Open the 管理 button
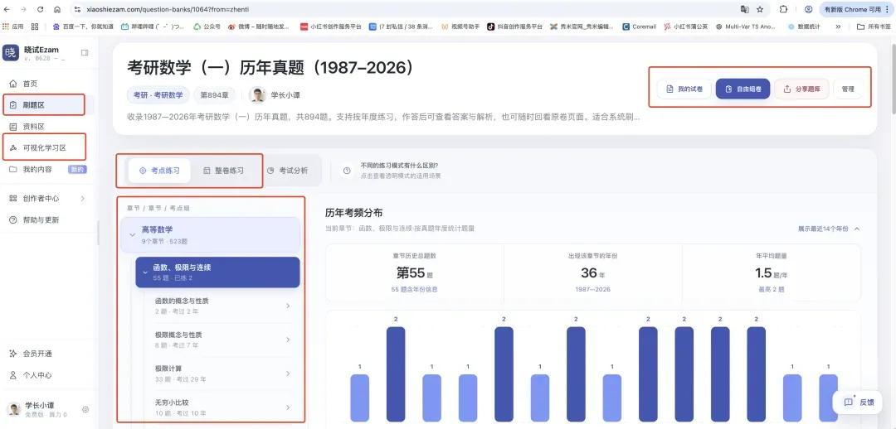The width and height of the screenshot is (896, 429). 848,89
